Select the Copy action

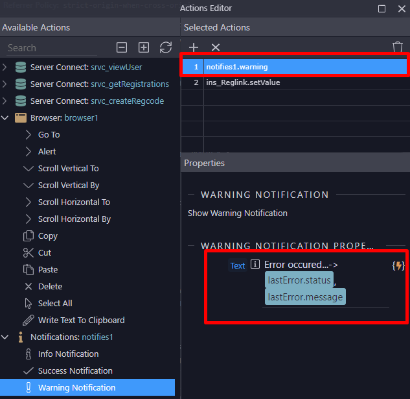click(47, 236)
